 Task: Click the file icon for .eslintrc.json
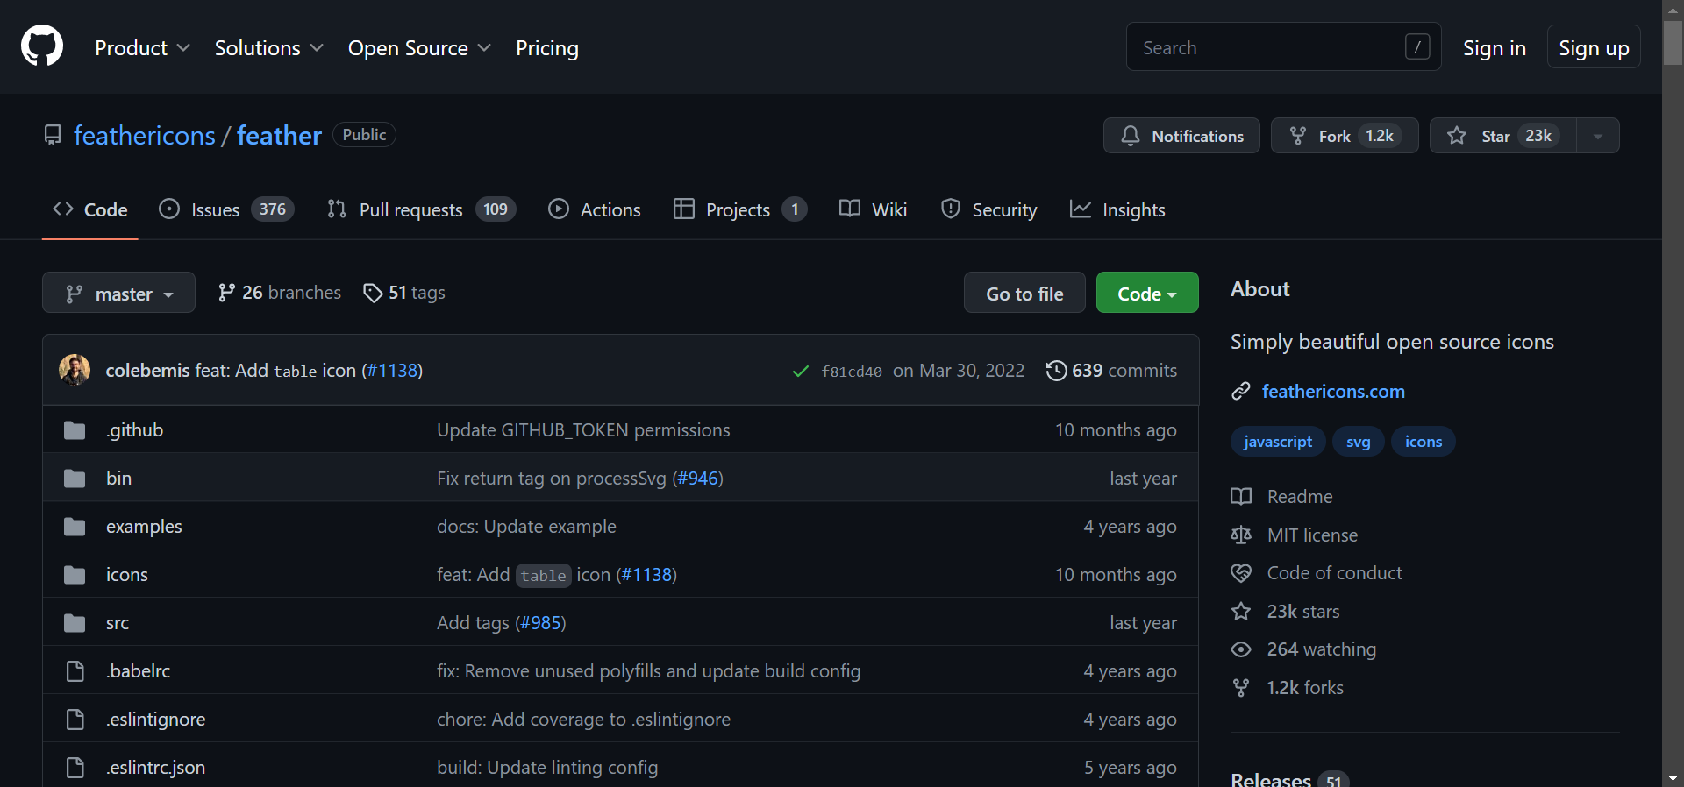75,768
